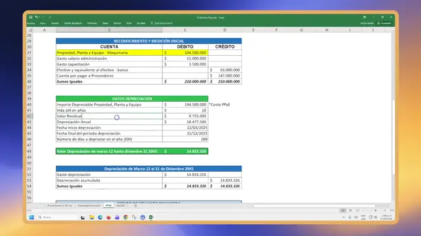Image resolution: width=421 pixels, height=236 pixels.
Task: Select the PPyE sheet tab
Action: click(x=109, y=205)
